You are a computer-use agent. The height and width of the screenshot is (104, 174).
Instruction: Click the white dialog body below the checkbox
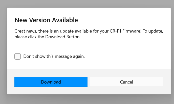[x=89, y=64]
